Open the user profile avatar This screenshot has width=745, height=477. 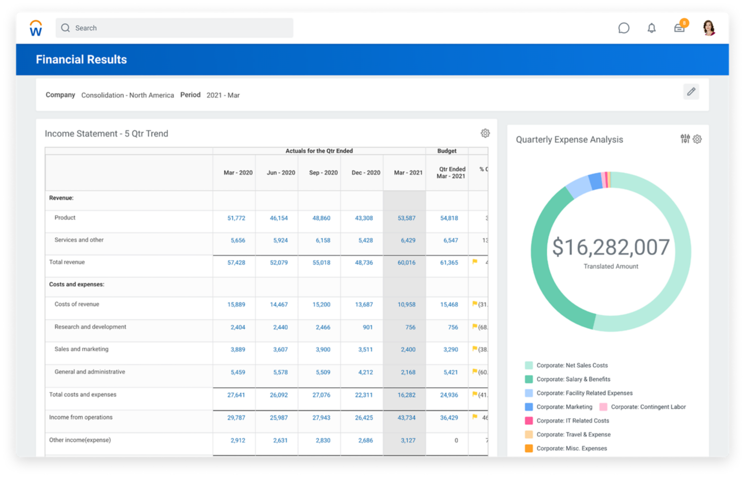tap(709, 28)
